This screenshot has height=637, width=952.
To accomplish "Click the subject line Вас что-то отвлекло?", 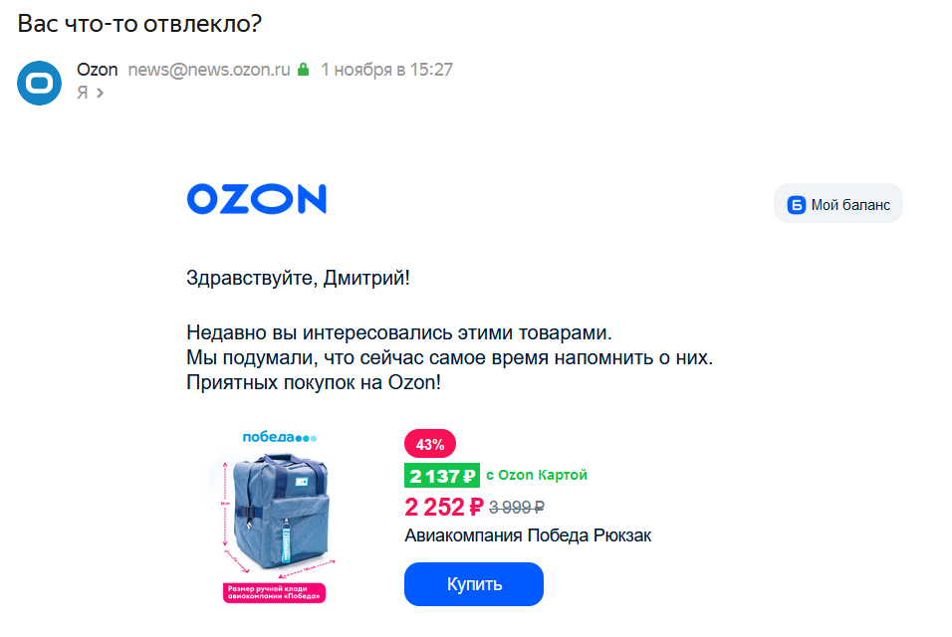I will pos(139,22).
